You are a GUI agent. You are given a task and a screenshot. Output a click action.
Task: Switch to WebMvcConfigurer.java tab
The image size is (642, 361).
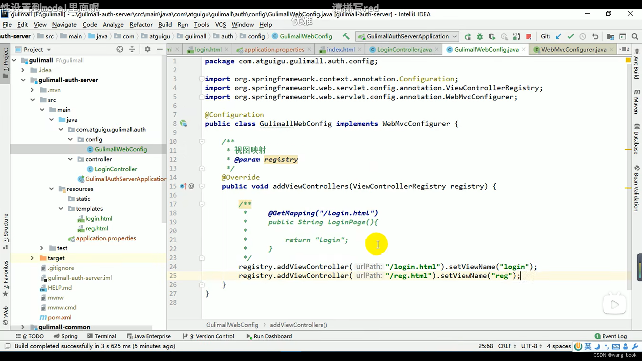click(x=573, y=49)
